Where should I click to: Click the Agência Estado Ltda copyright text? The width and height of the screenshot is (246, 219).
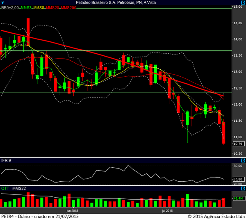point(216,216)
